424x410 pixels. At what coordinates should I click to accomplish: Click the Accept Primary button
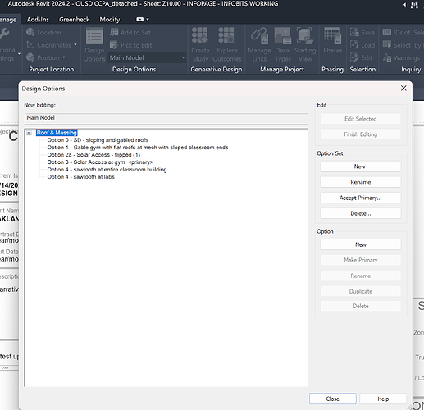(361, 198)
